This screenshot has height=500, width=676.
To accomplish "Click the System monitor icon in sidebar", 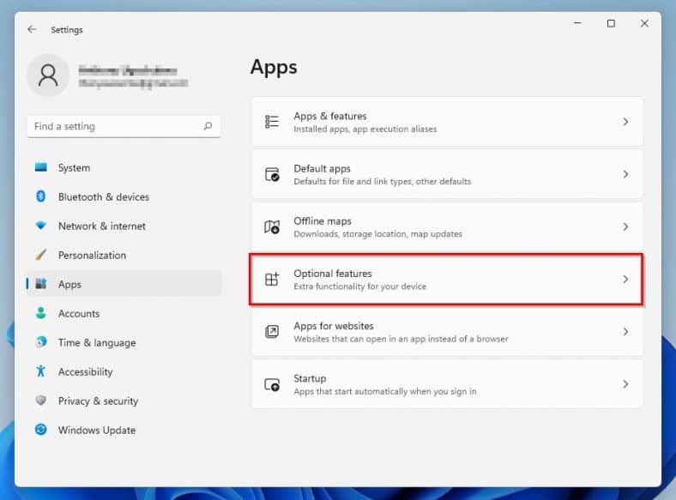I will pyautogui.click(x=40, y=168).
